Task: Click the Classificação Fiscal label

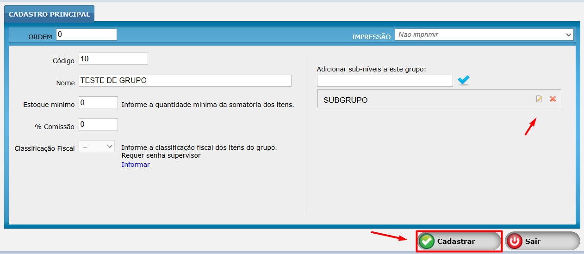Action: coord(44,148)
